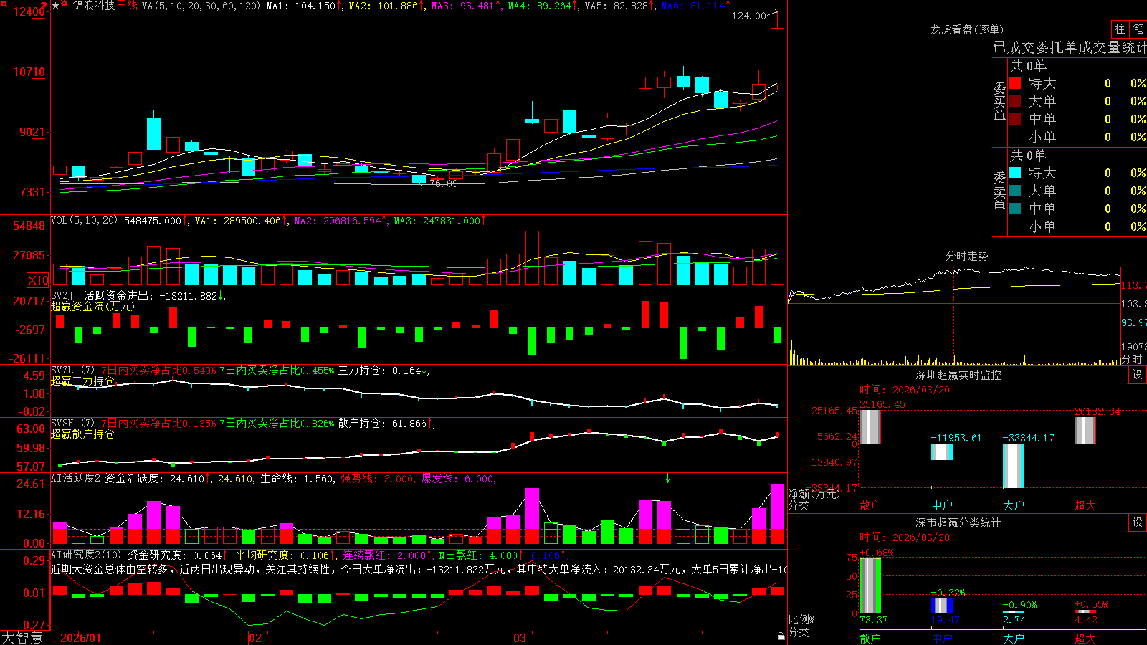Click the 深市超赢分类统计 panel title
1147x645 pixels.
(x=958, y=522)
